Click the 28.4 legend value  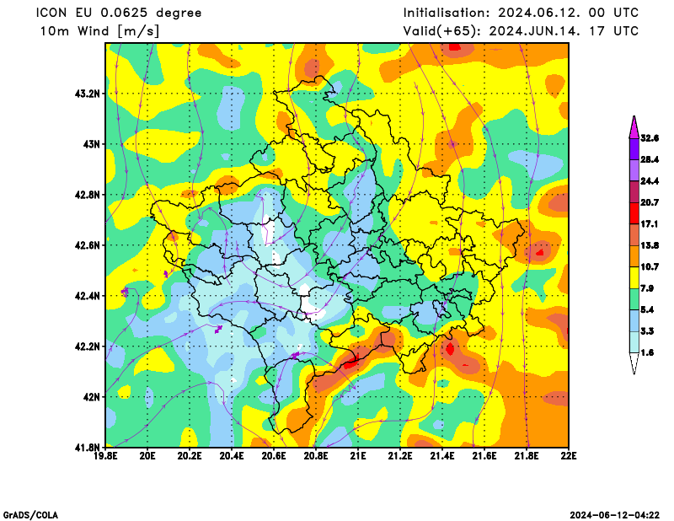click(x=650, y=159)
